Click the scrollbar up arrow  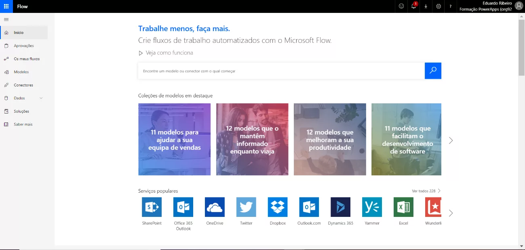click(522, 16)
